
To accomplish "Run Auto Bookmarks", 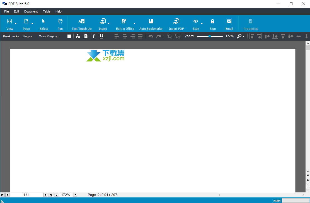I will click(x=151, y=24).
